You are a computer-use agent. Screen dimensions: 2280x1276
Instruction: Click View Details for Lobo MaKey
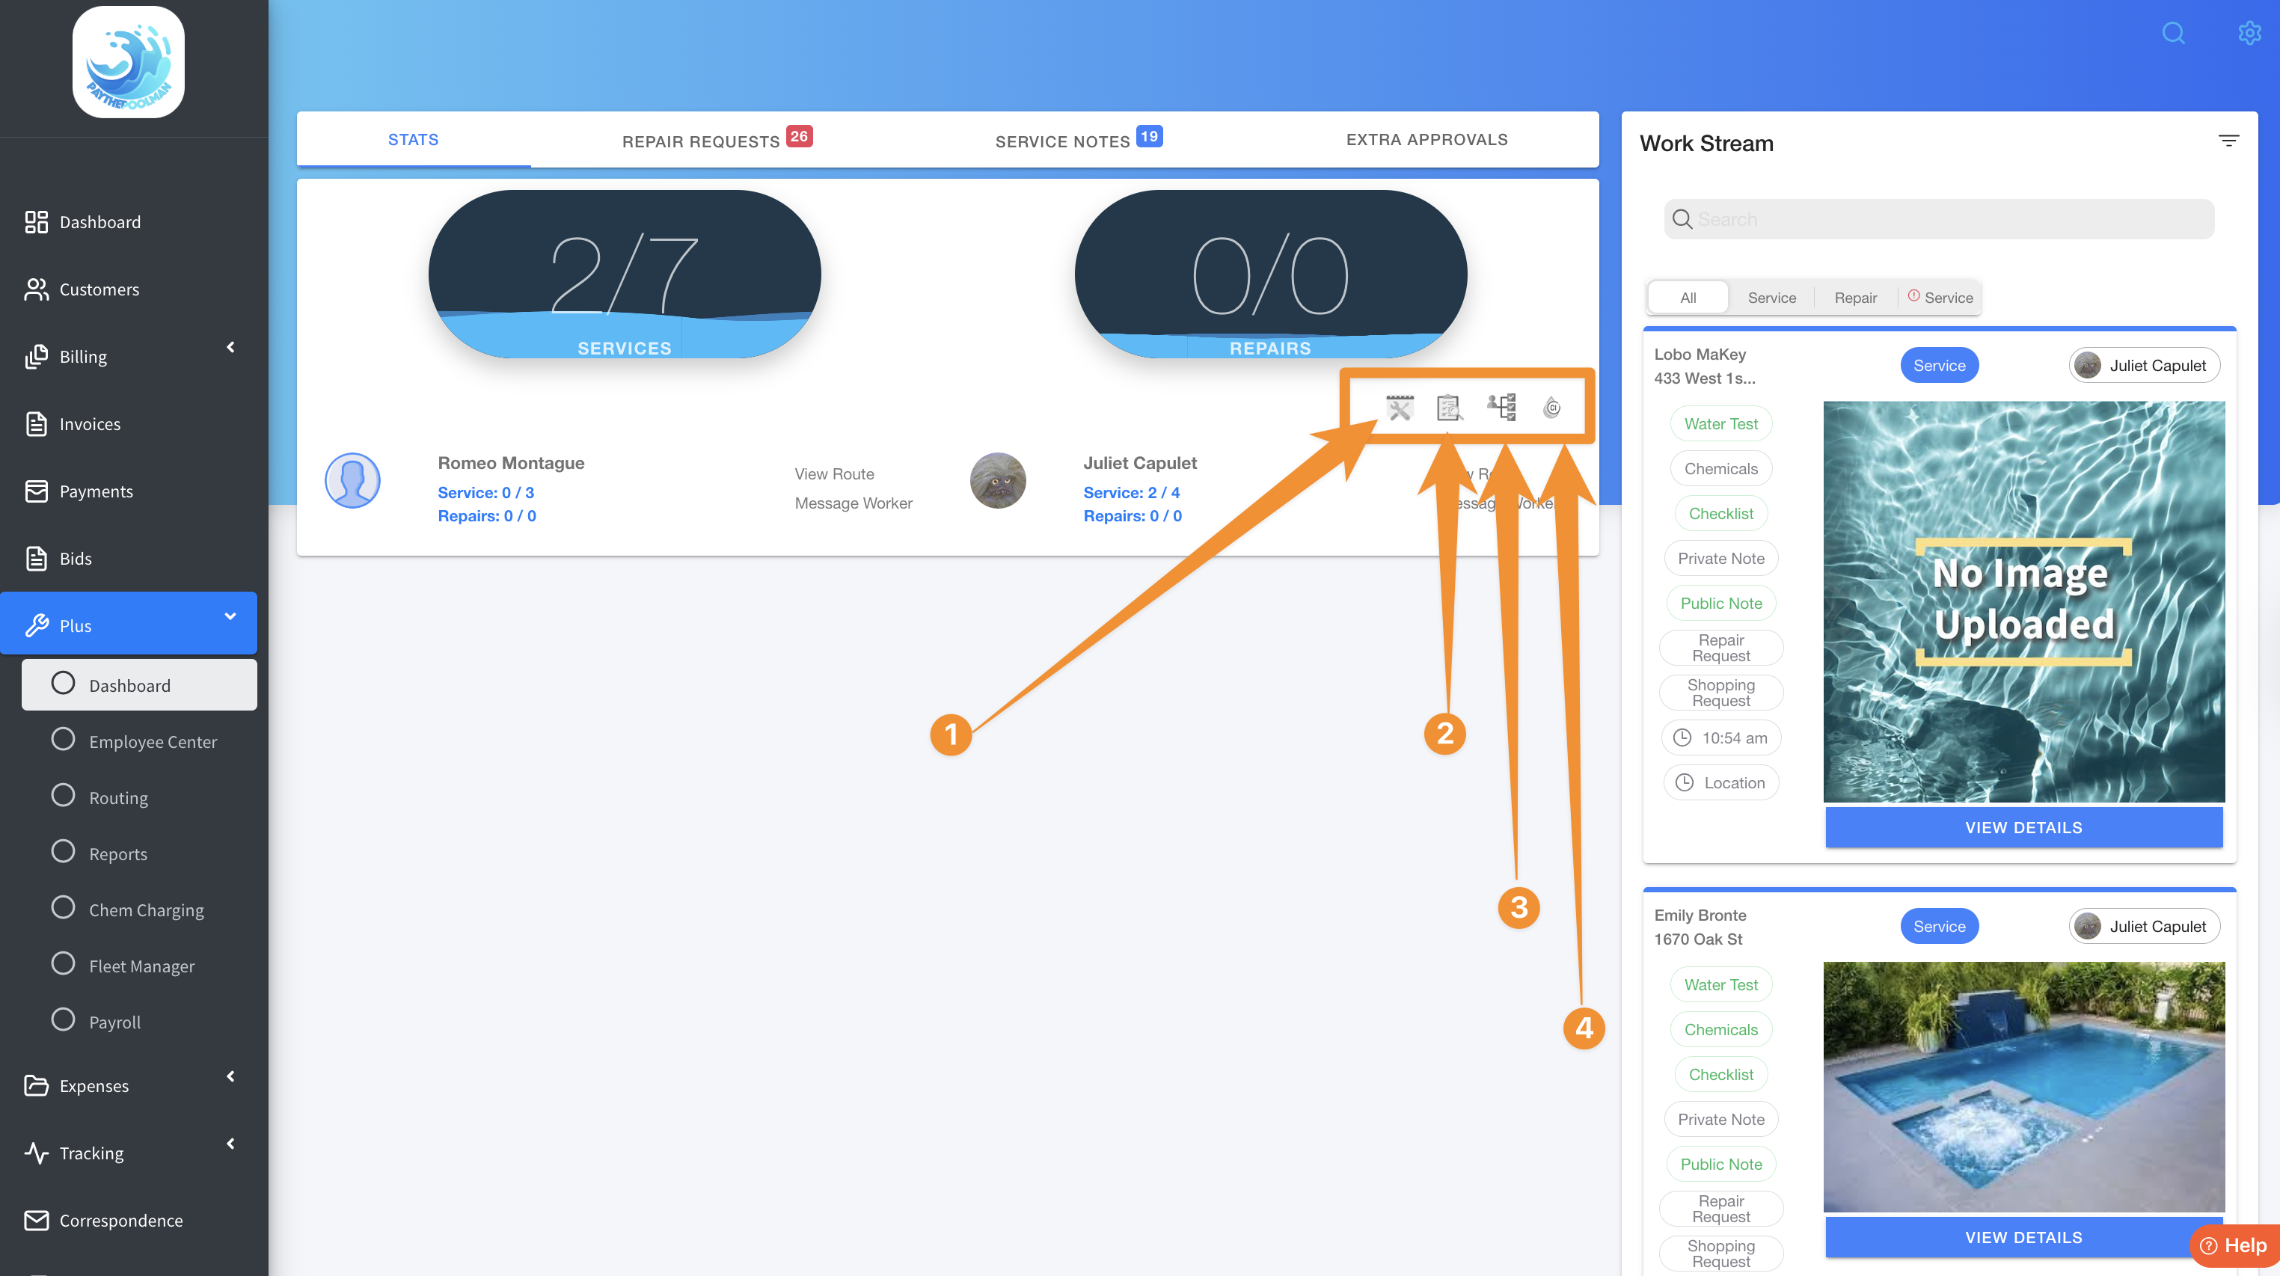tap(2023, 827)
